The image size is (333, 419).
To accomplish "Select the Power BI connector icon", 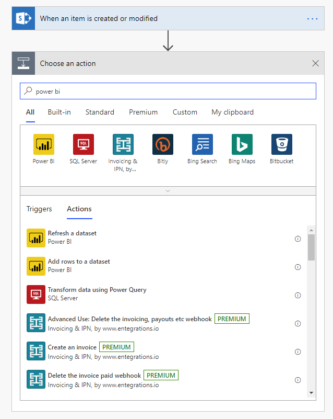I will click(44, 144).
